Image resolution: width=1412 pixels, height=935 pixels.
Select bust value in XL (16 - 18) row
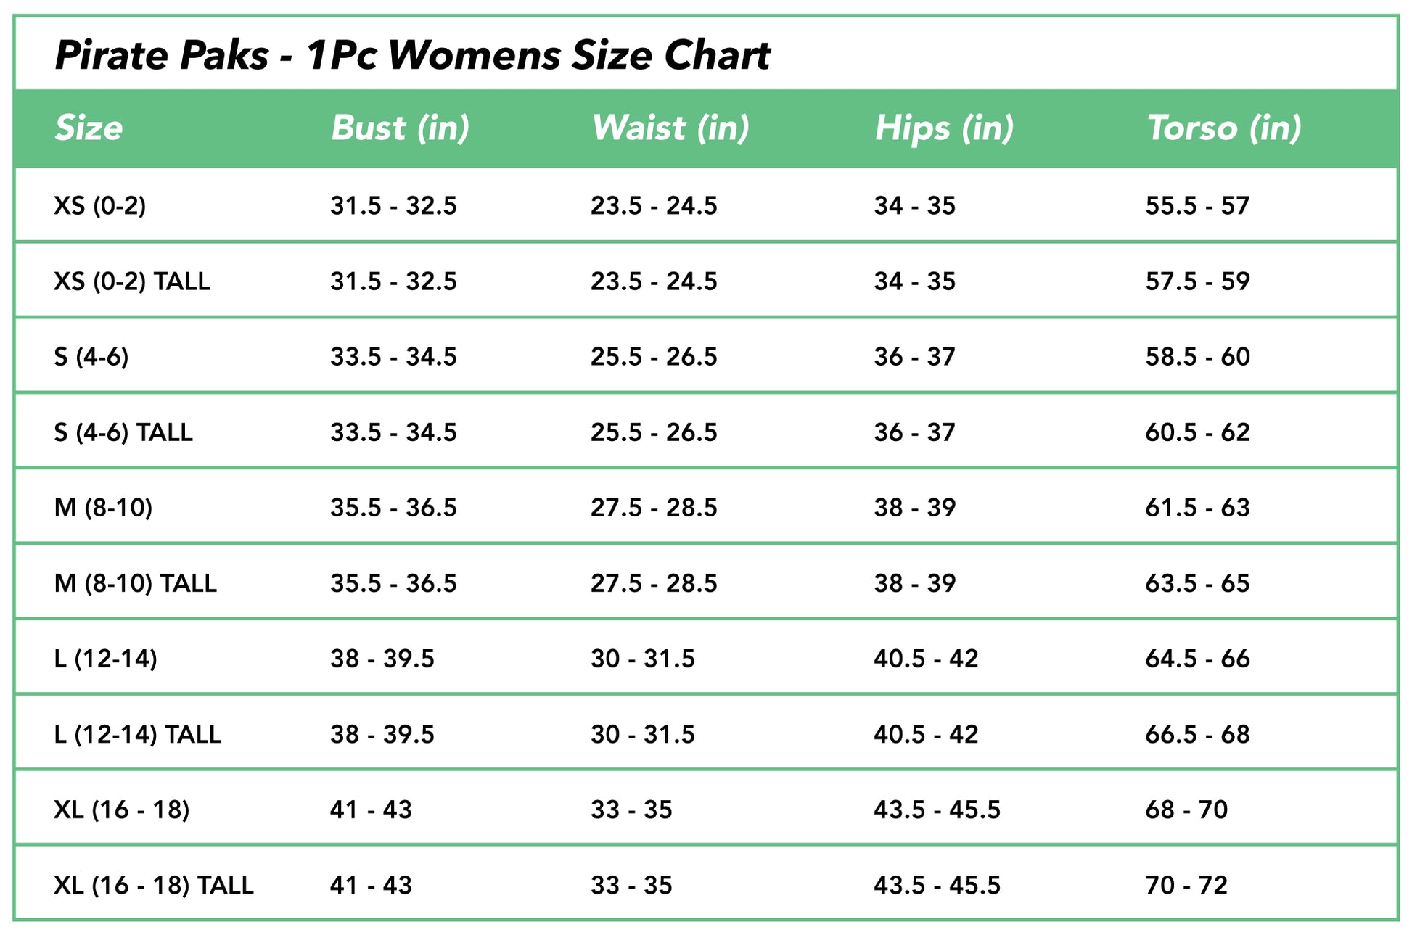pyautogui.click(x=371, y=810)
